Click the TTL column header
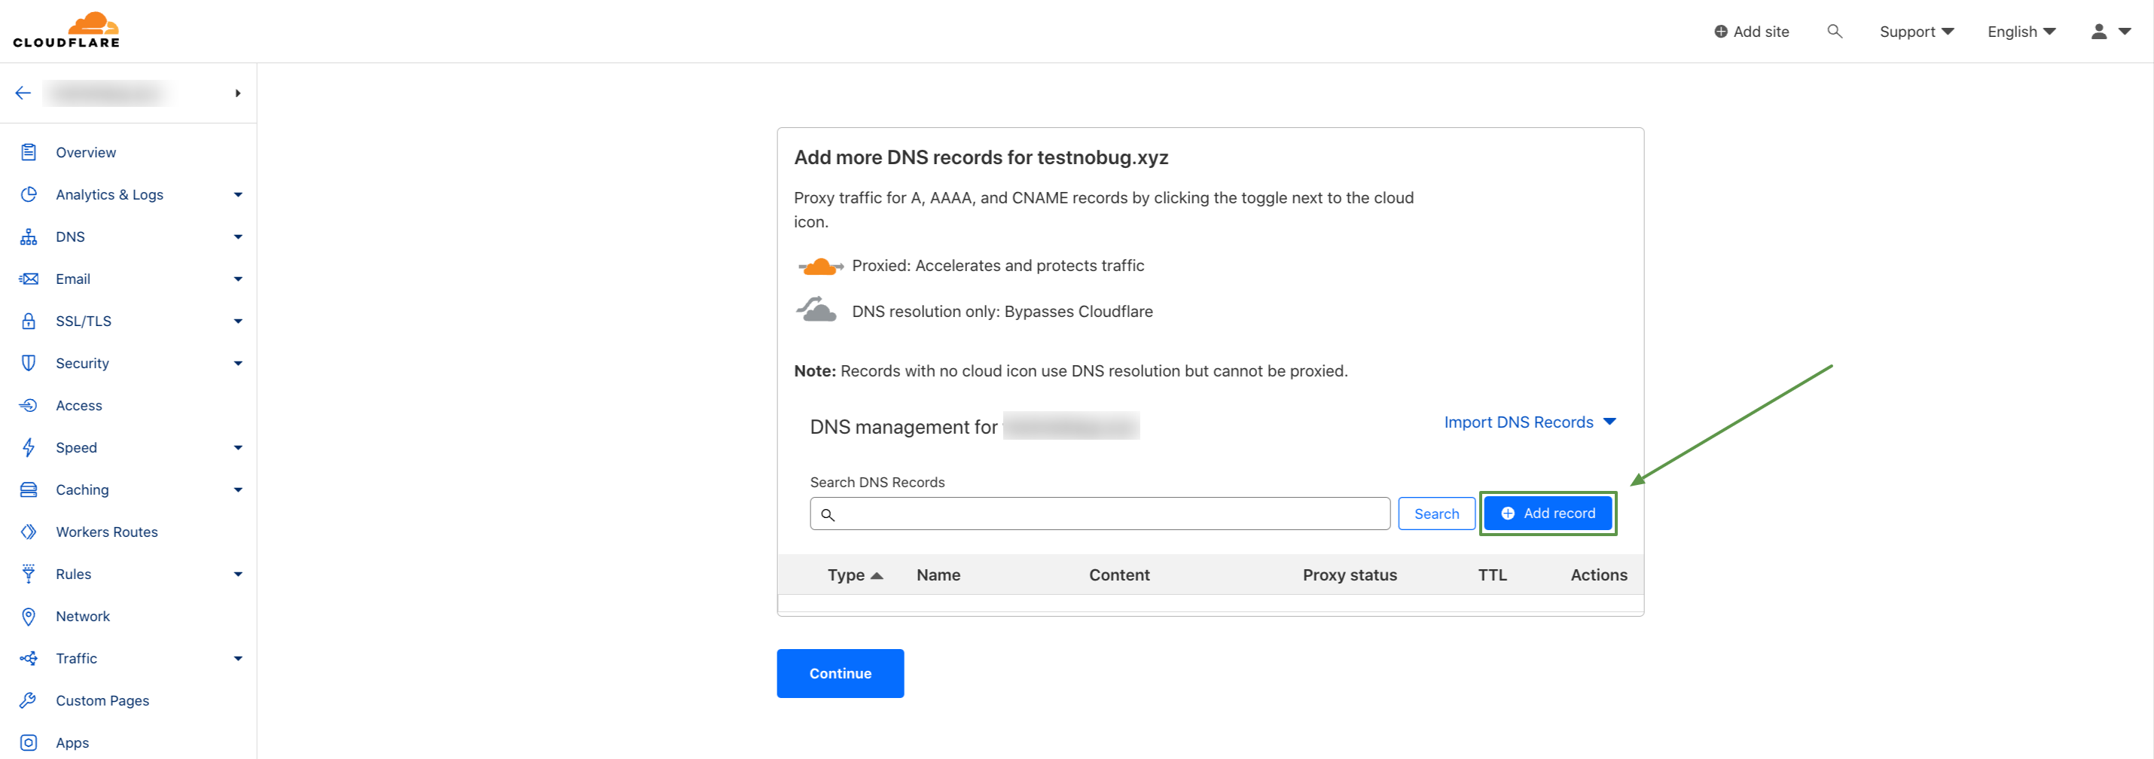The image size is (2154, 759). 1492,575
